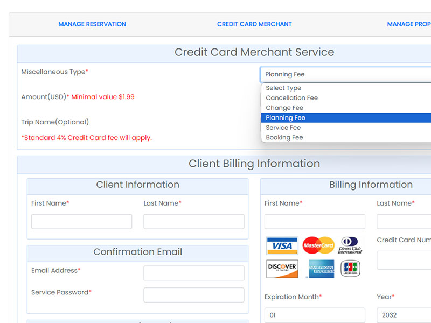Go to Manage Reservation tab
Viewport: 431px width, 323px height.
92,24
